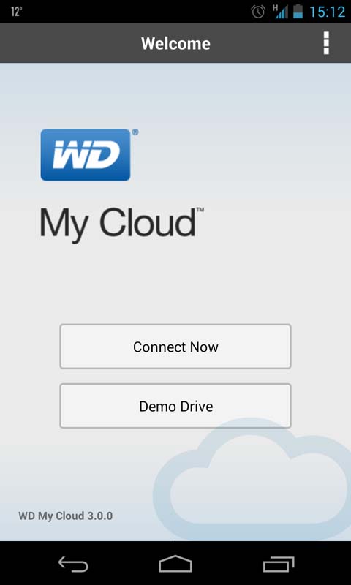Tap the mobile signal strength icon
Viewport: 351px width, 585px height.
(280, 12)
